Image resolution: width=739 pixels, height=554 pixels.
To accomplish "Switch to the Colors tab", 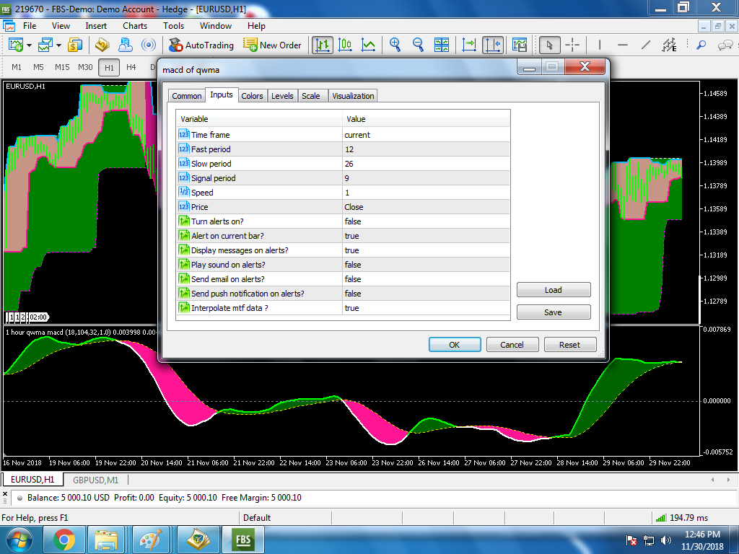I will click(252, 96).
